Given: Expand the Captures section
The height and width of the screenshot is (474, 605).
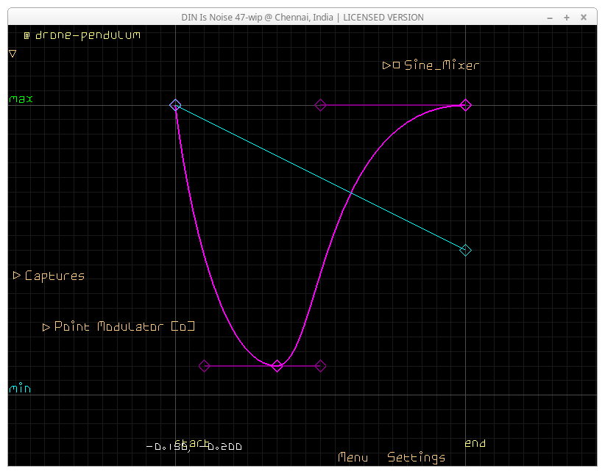Looking at the screenshot, I should 17,276.
